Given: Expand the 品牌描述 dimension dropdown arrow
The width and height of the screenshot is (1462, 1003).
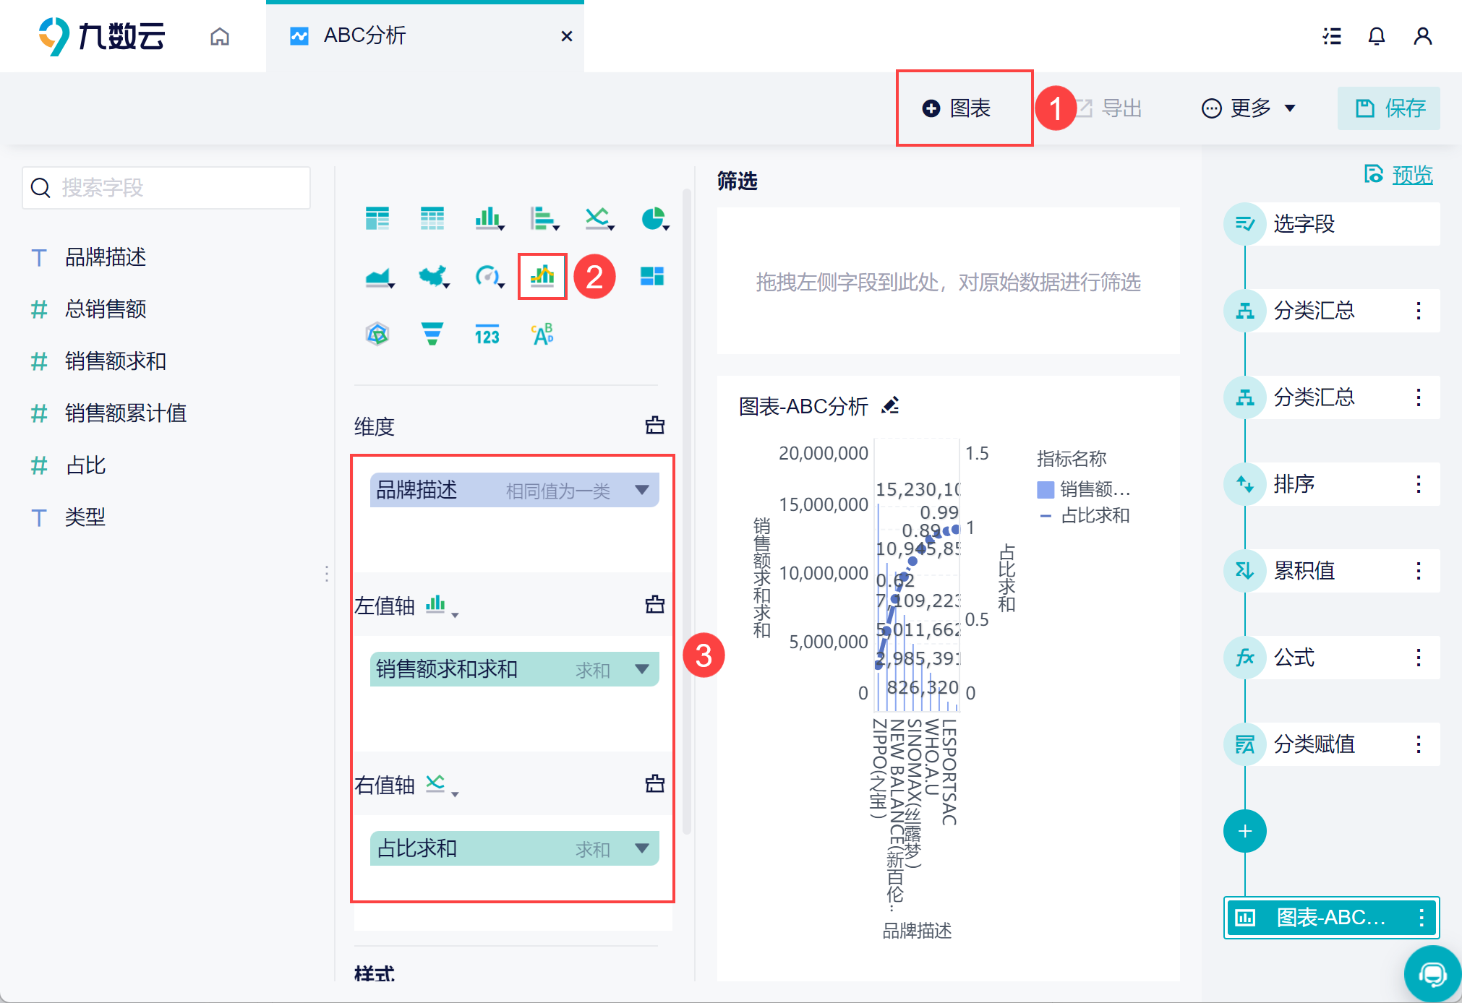Looking at the screenshot, I should tap(641, 490).
